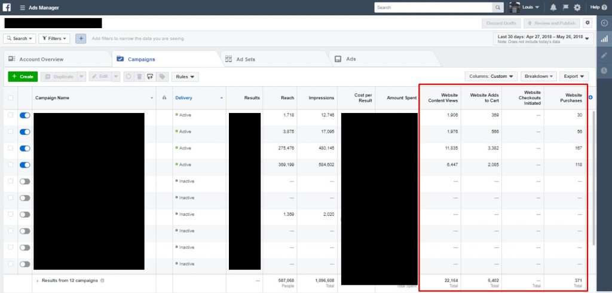Switch to the Account Overview tab
The height and width of the screenshot is (293, 612).
57,59
